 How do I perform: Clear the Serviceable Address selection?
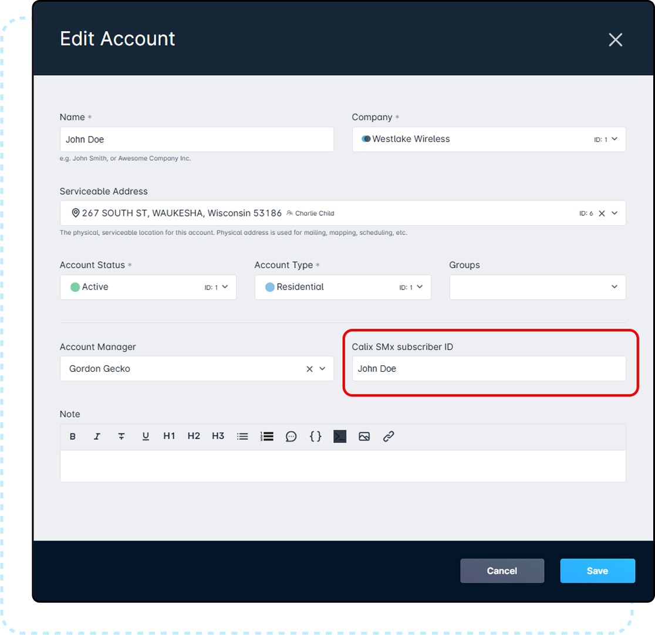(602, 213)
